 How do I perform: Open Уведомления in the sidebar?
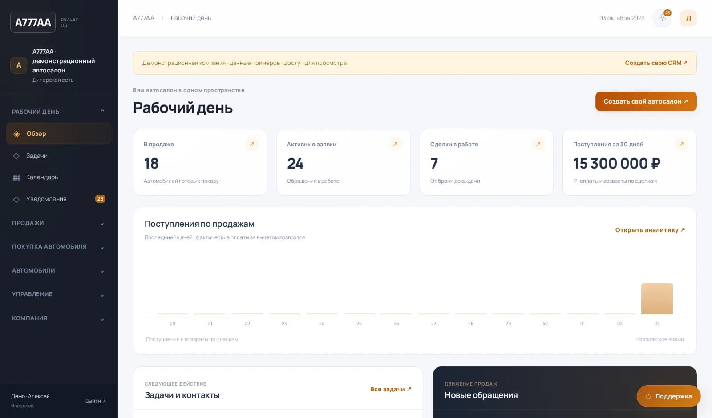58,199
